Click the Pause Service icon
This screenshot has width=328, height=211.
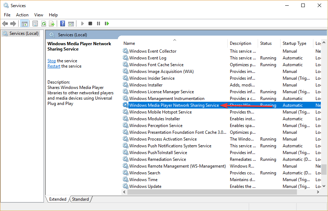[99, 23]
